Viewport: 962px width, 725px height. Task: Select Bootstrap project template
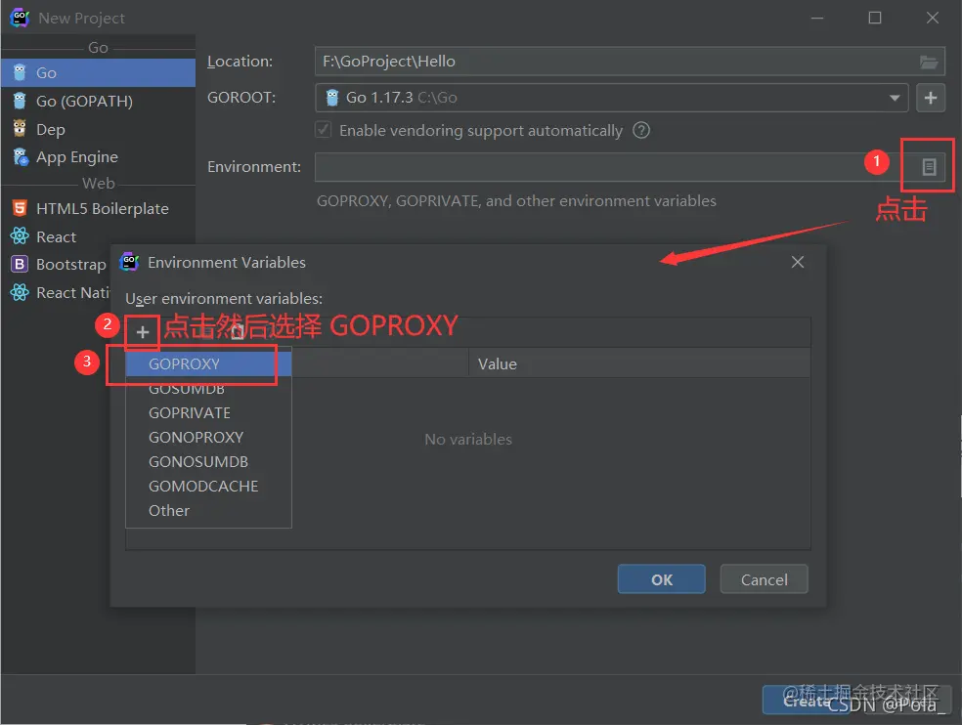tap(57, 265)
